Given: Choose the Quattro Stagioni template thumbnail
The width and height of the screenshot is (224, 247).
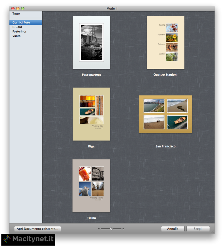Looking at the screenshot, I should click(x=165, y=42).
